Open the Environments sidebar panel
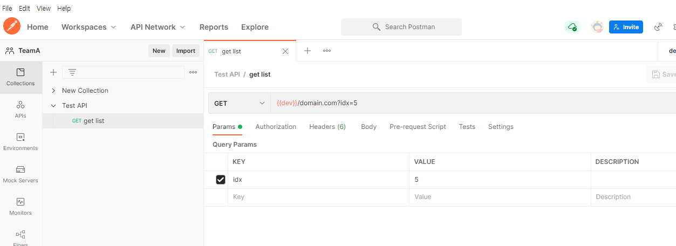Viewport: 676px width, 246px height. click(21, 142)
